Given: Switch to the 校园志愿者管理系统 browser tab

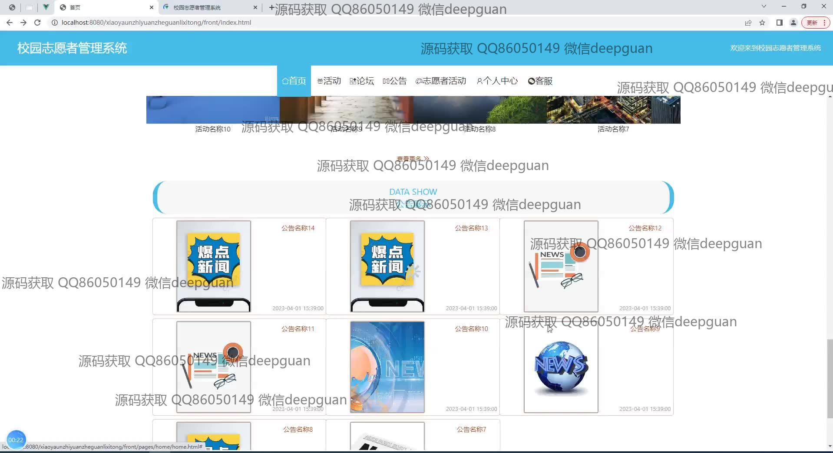Looking at the screenshot, I should [x=210, y=7].
